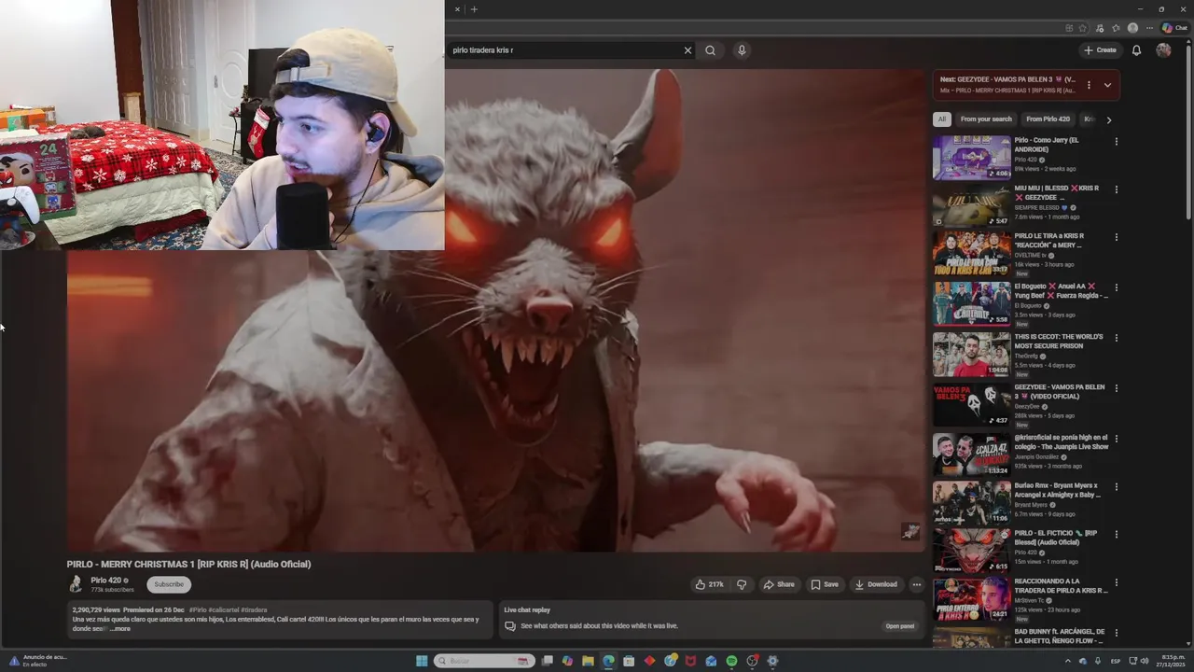Click the YouTube search magnifier button

(x=711, y=50)
